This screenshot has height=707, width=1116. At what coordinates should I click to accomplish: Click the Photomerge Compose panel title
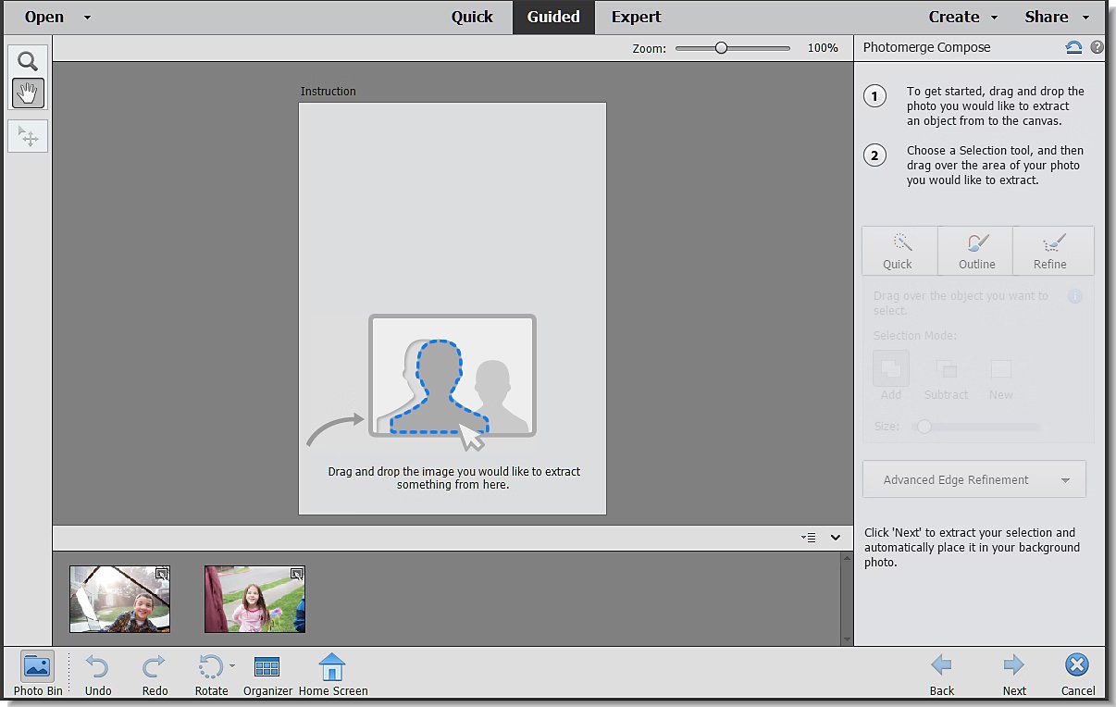click(x=926, y=47)
